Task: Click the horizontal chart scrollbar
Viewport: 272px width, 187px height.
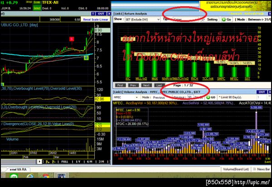Action: [19, 162]
